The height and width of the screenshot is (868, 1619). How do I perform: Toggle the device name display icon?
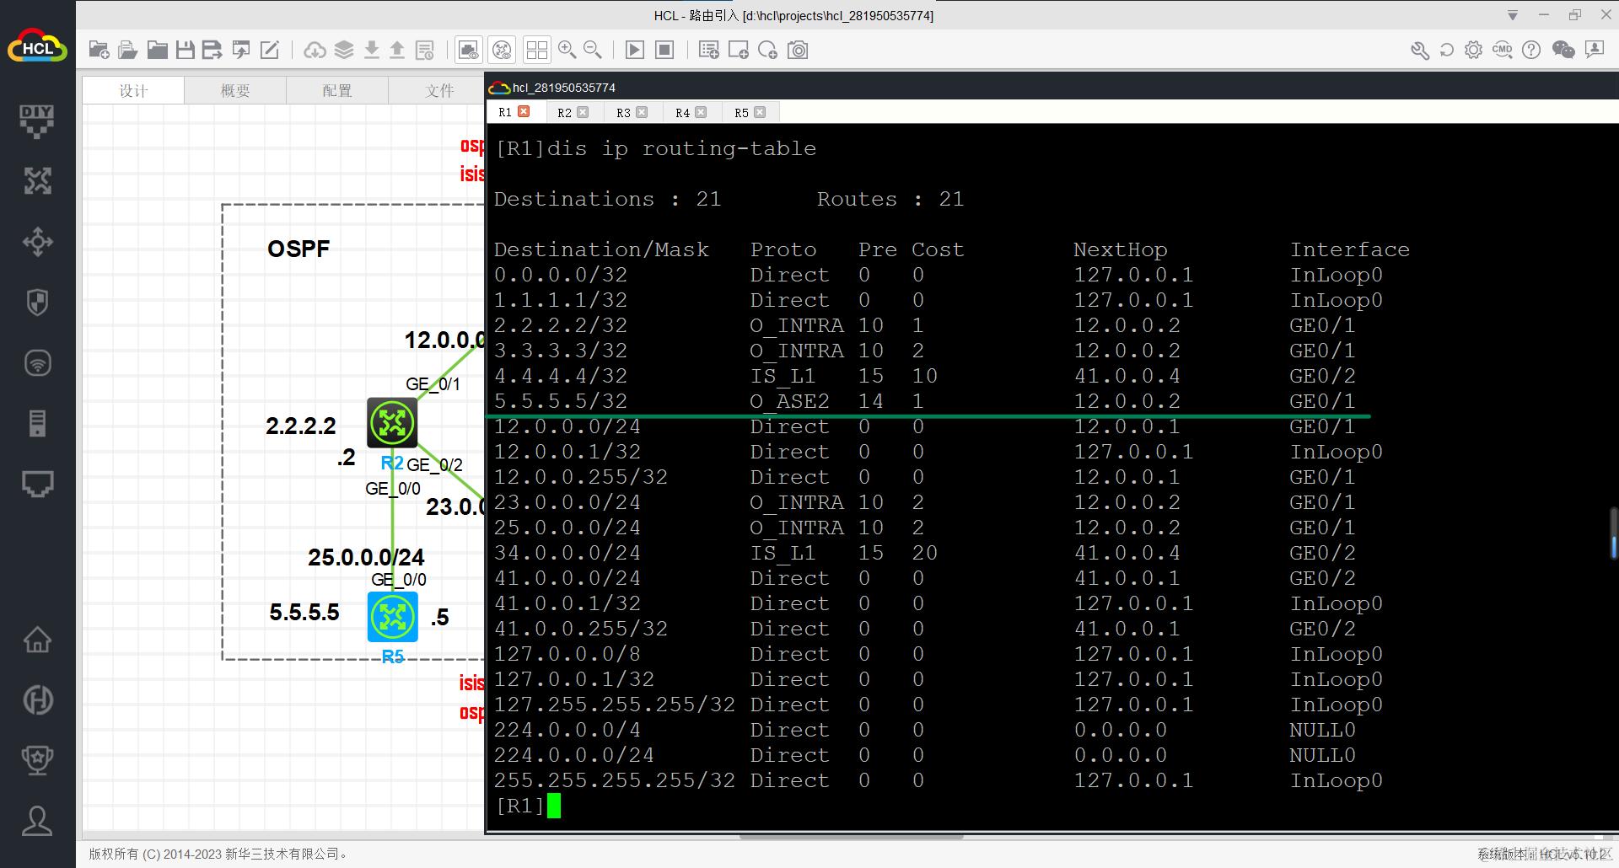(x=502, y=50)
